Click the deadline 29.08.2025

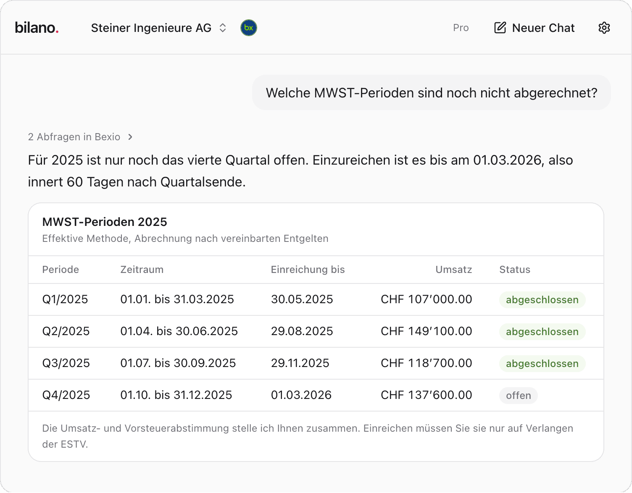point(302,331)
